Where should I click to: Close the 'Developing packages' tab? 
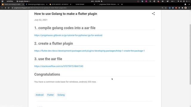47,4
